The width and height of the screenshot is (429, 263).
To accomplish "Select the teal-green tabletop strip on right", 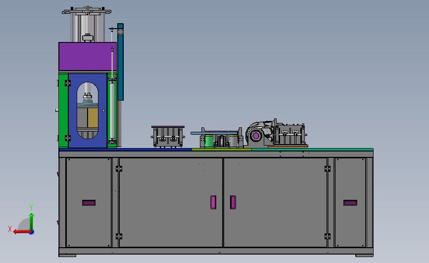I will [x=312, y=150].
